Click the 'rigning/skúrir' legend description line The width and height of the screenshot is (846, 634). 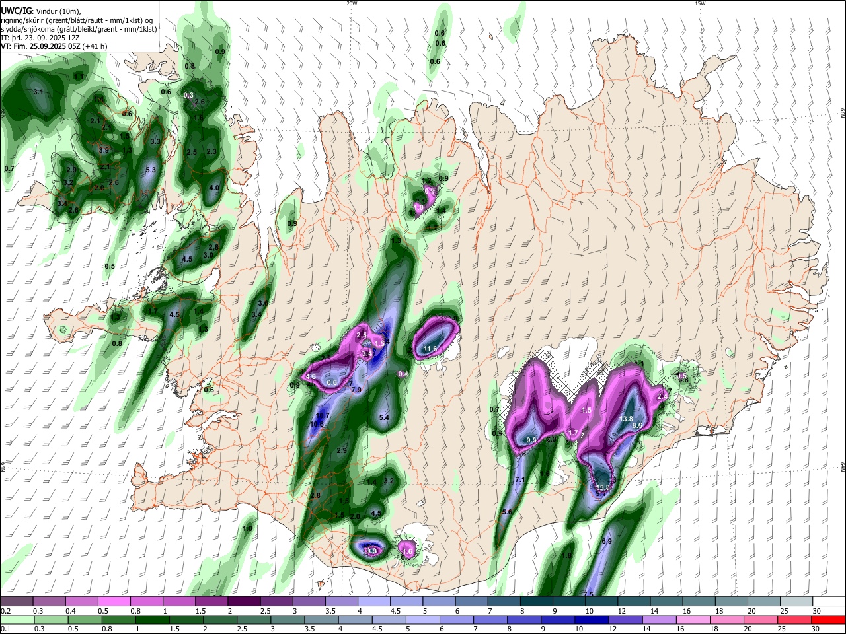point(77,20)
